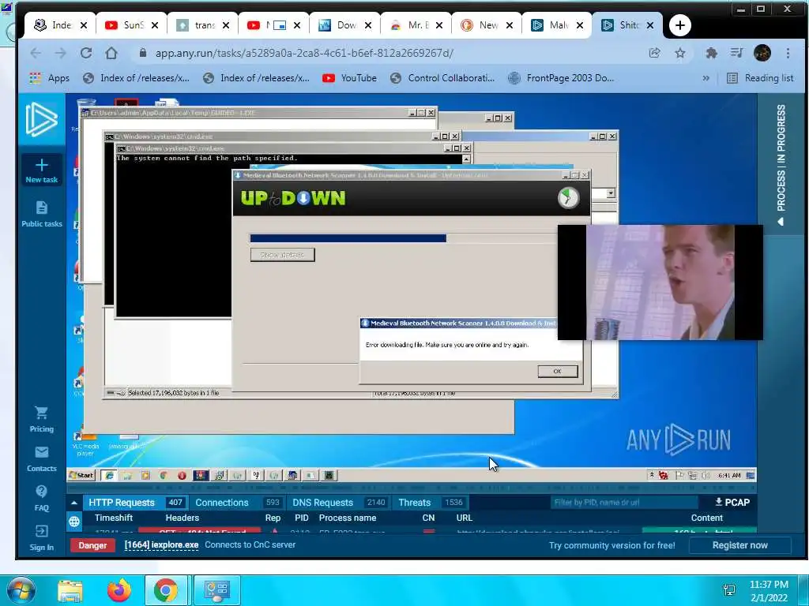Open the Reading list
809x606 pixels.
coord(760,78)
